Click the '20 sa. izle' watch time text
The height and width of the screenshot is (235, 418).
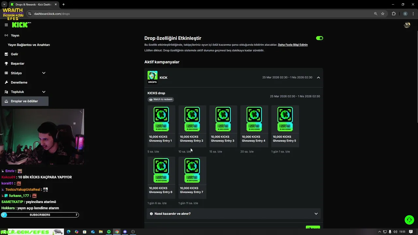(x=247, y=152)
